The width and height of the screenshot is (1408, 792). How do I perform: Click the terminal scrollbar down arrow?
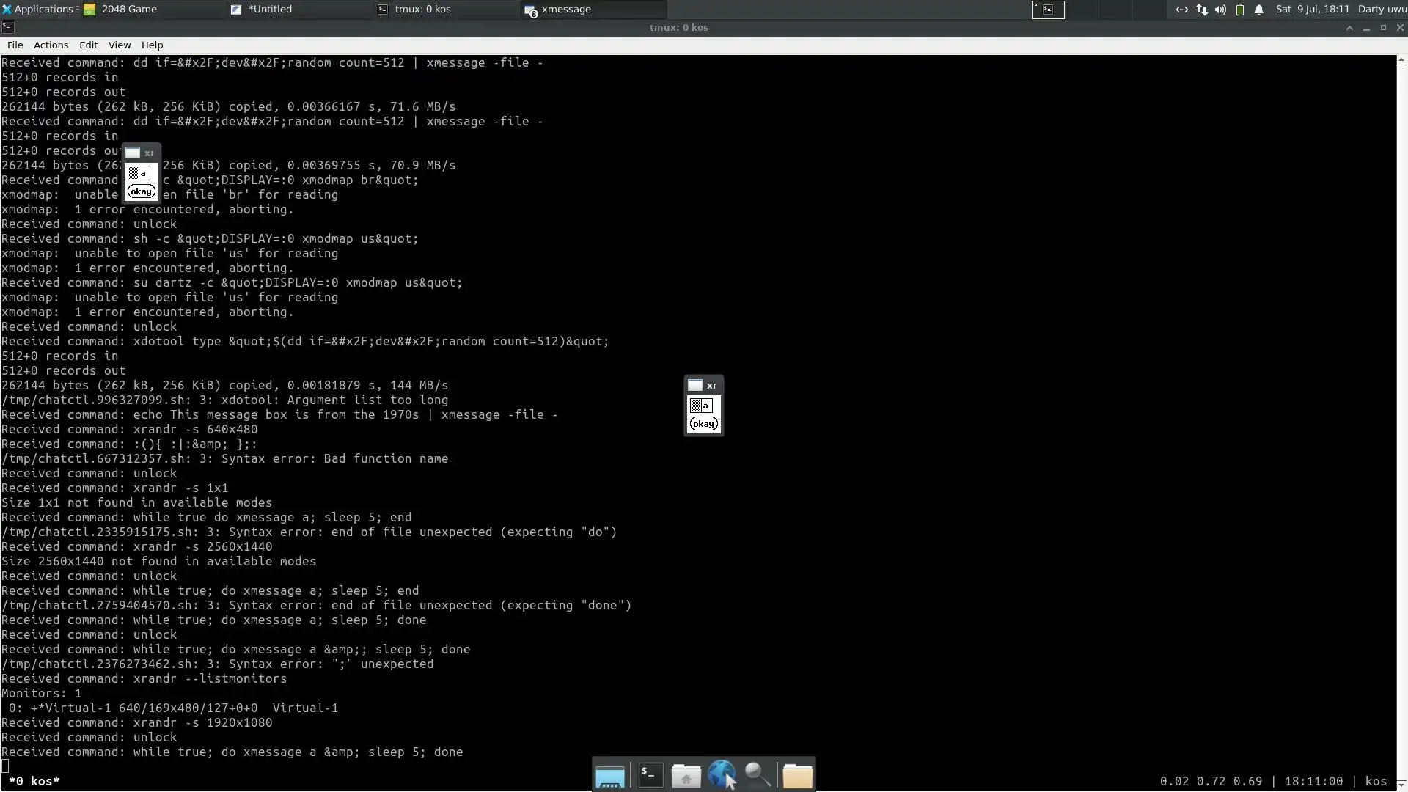tap(1401, 784)
